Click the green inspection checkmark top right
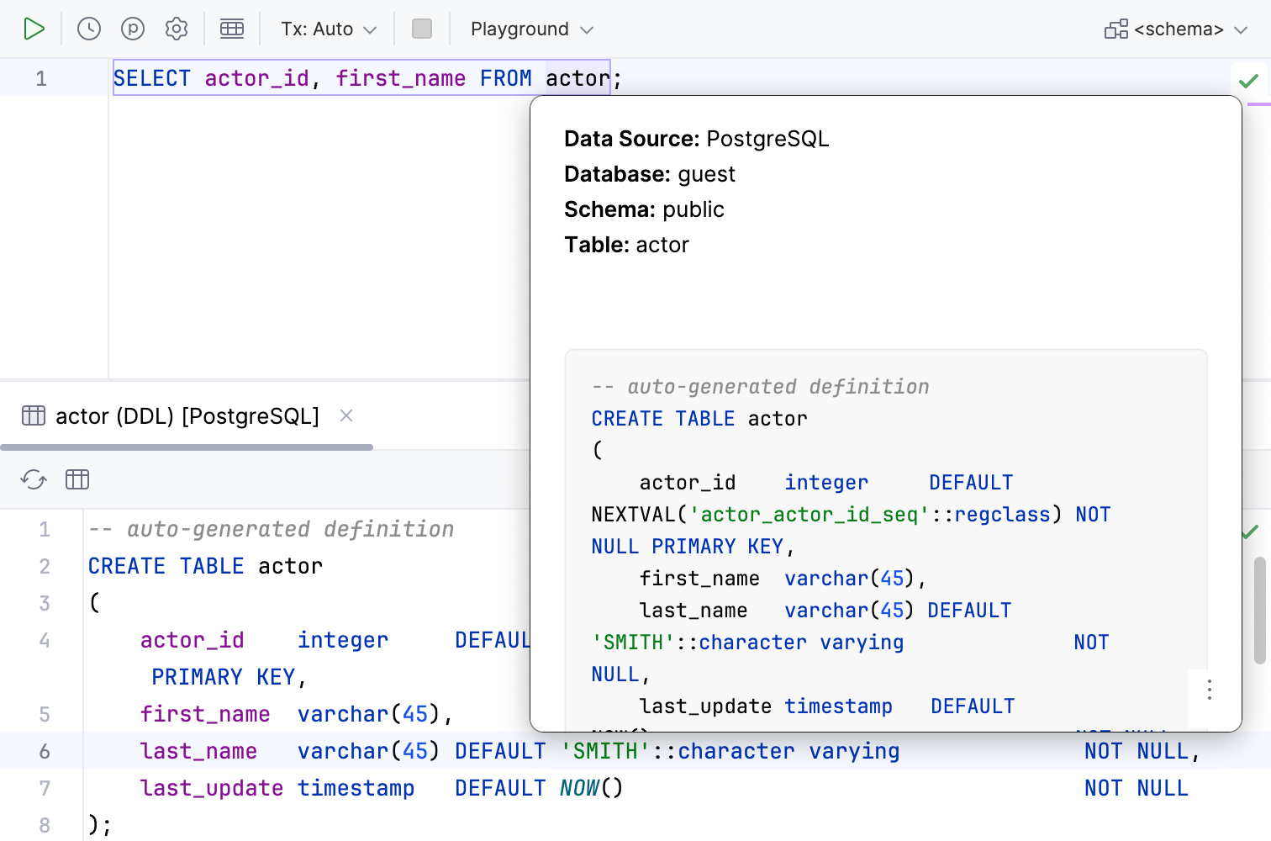The image size is (1271, 841). 1247,81
